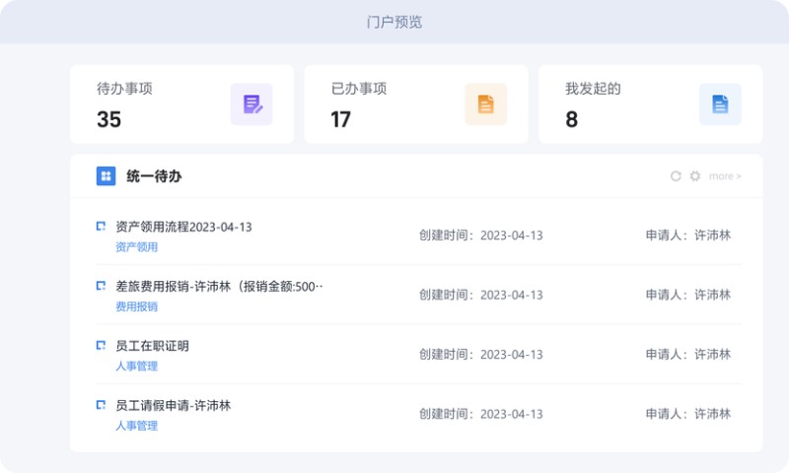Screen dimensions: 789x473
Task: Click 申请人 许沛林 in 员工请假申请 row
Action: point(688,414)
